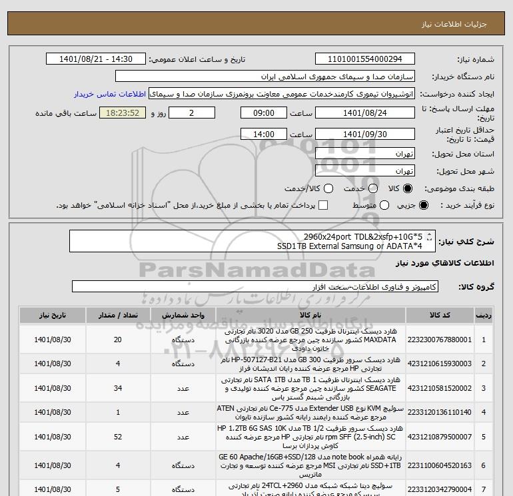Click the delivery city field تهران
This screenshot has width=513, height=496.
(365, 171)
